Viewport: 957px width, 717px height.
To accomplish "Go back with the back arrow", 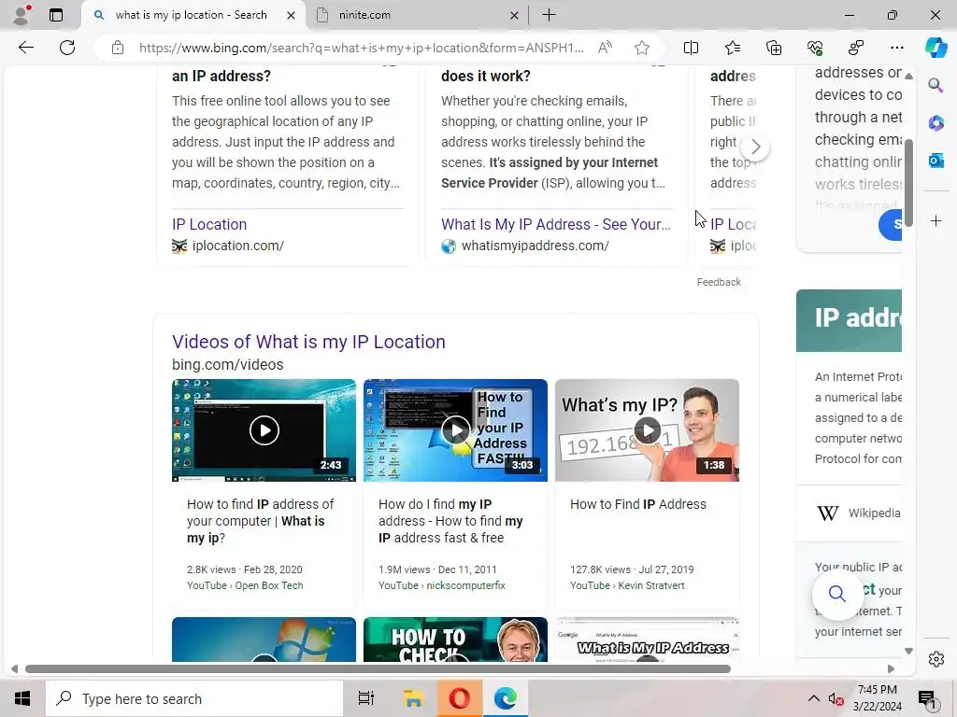I will pyautogui.click(x=26, y=48).
